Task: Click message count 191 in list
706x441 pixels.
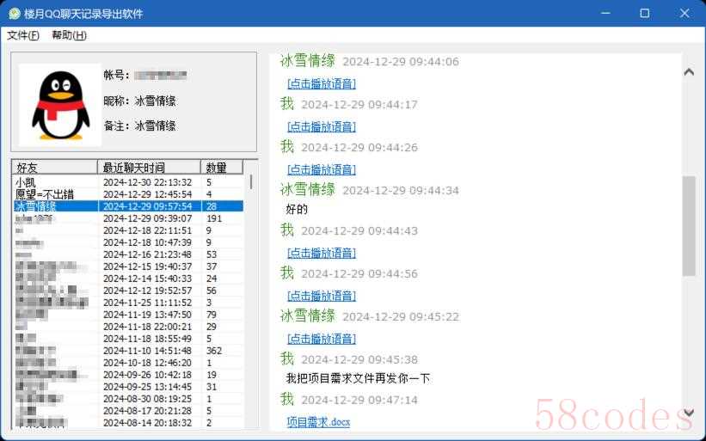Action: tap(214, 218)
